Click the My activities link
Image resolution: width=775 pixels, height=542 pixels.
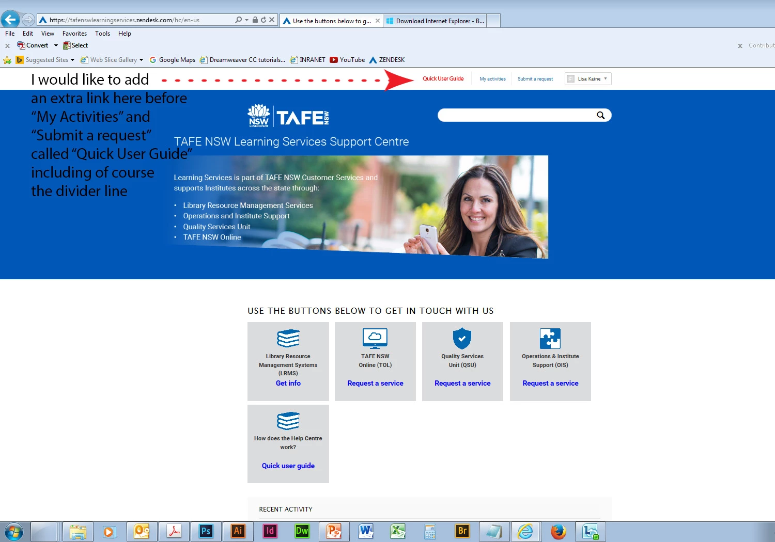pos(492,79)
